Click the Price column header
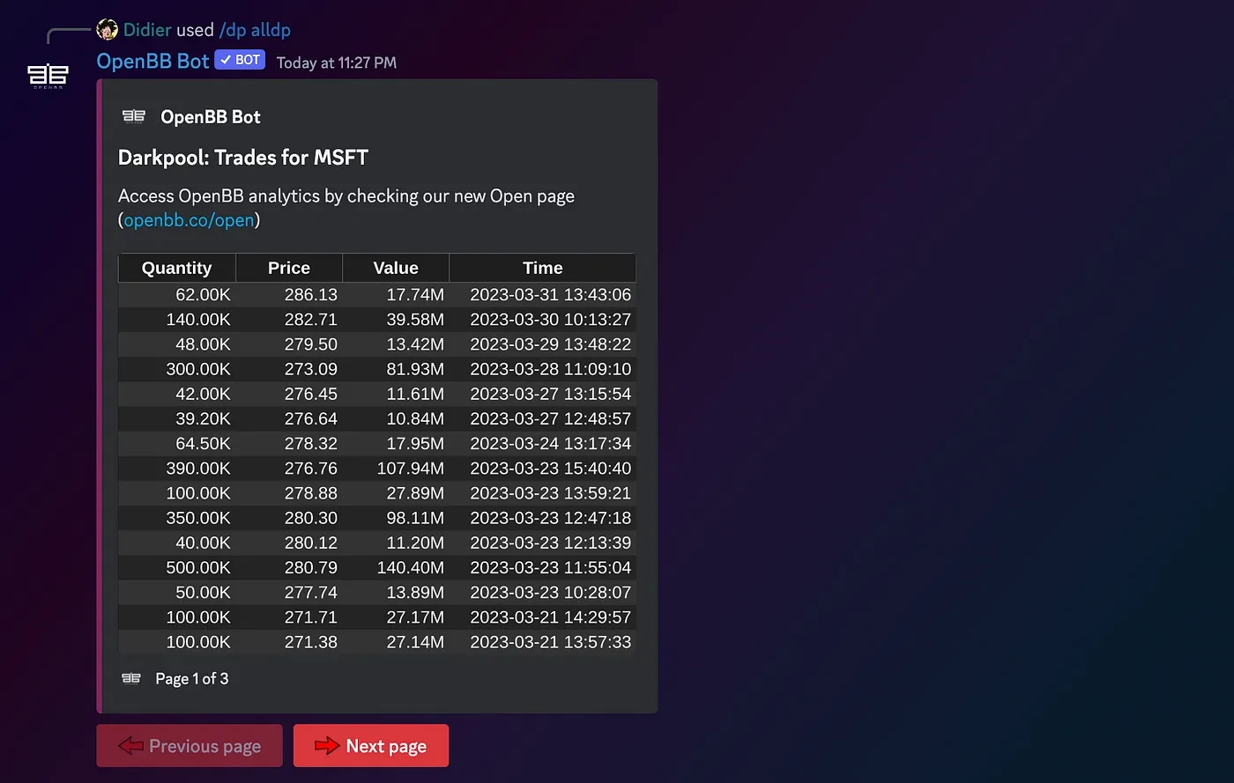 (289, 268)
